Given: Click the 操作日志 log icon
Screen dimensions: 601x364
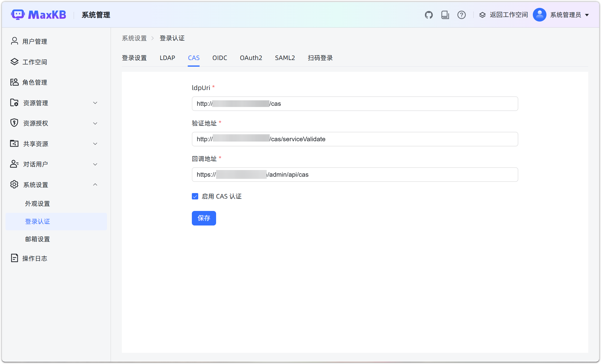Looking at the screenshot, I should [14, 258].
